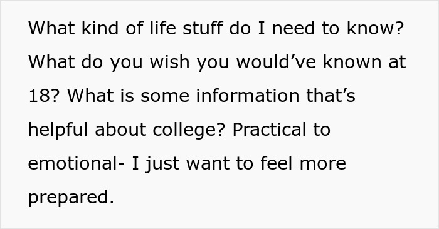Image resolution: width=439 pixels, height=229 pixels.
Task: Click the word 'would've' in the text
Action: point(276,62)
